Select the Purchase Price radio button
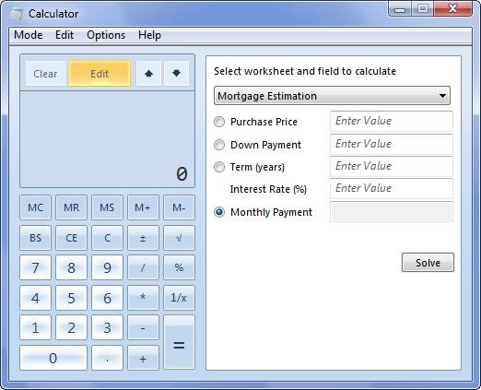The height and width of the screenshot is (390, 481). (219, 122)
